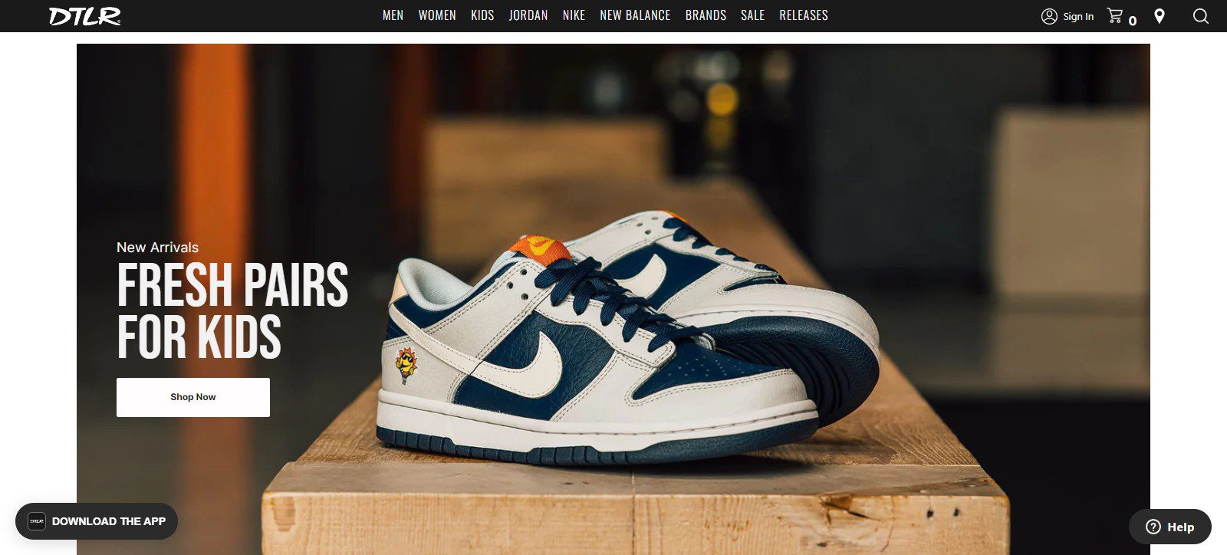Expand the NEW BALANCE menu

635,15
